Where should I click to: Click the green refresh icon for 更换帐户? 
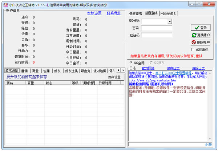point(194,35)
